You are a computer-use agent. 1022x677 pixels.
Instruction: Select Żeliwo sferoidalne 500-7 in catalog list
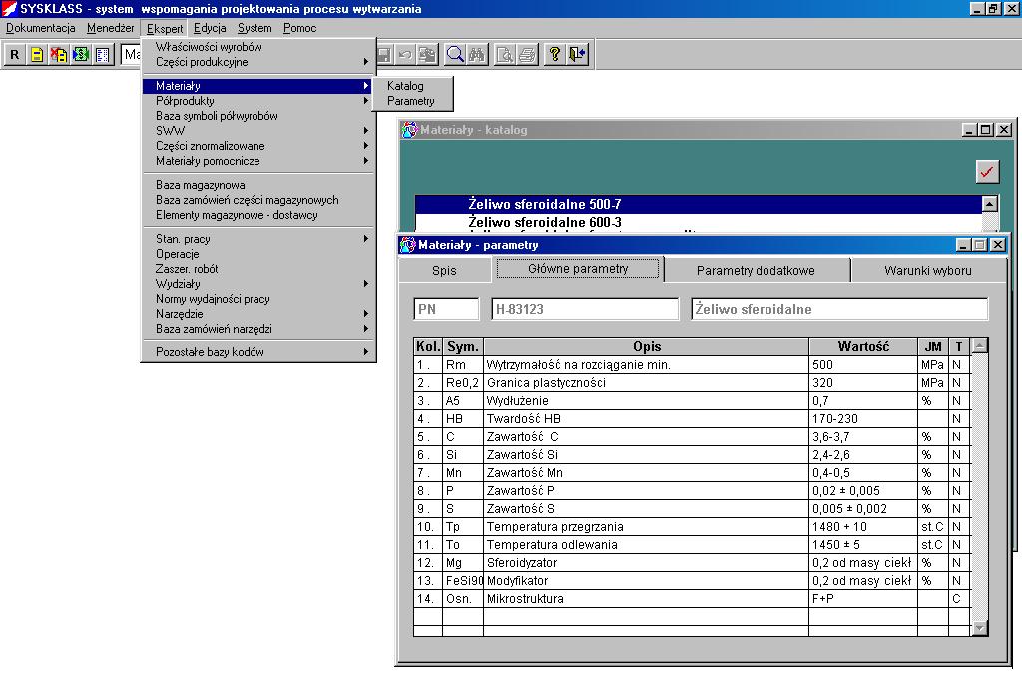(x=698, y=204)
